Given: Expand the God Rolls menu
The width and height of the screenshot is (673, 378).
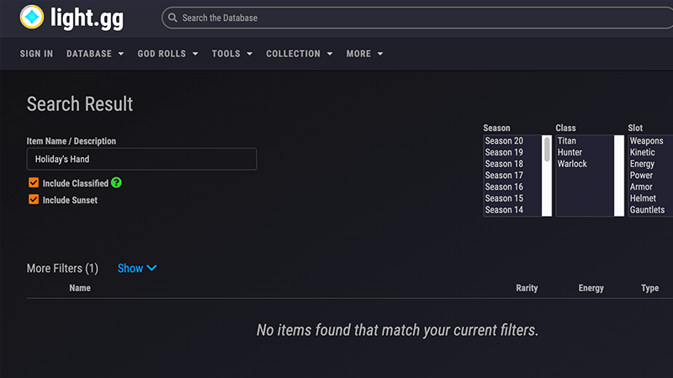Looking at the screenshot, I should [x=167, y=54].
